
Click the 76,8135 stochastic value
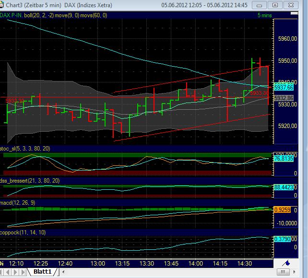click(x=284, y=159)
